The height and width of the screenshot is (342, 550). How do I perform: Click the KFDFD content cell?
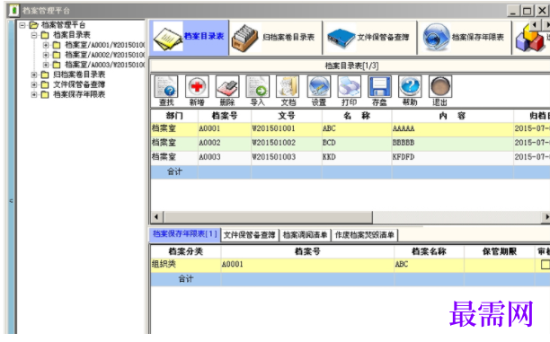click(x=452, y=157)
